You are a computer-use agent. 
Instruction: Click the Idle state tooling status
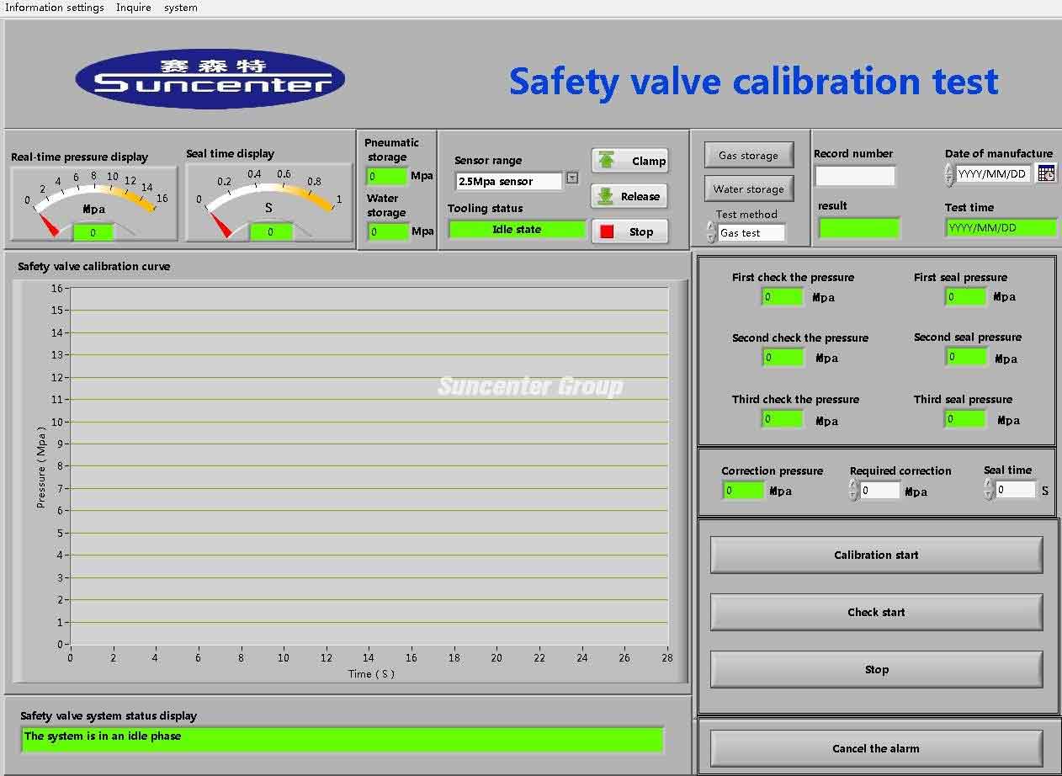517,229
